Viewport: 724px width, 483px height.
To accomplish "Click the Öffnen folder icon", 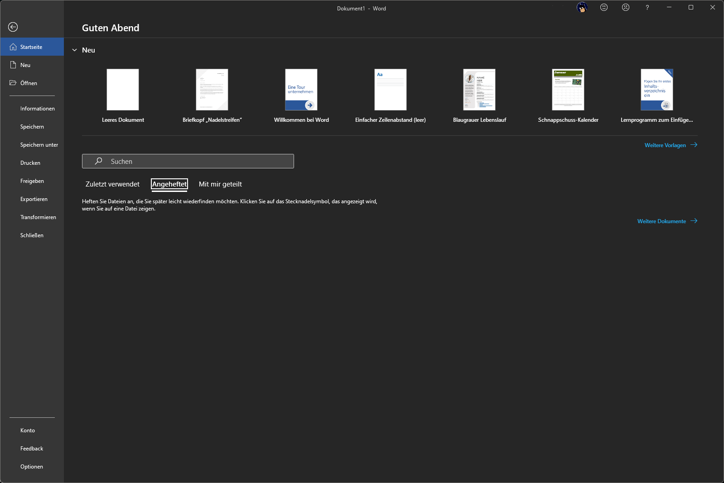I will (13, 83).
